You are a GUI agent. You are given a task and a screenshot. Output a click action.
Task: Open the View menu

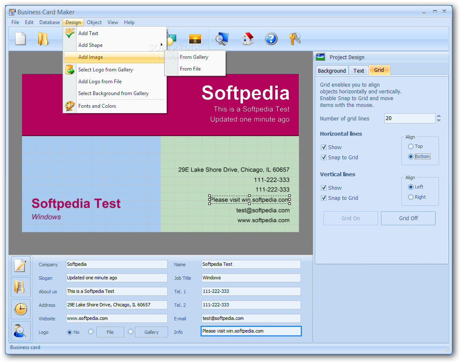(x=113, y=22)
